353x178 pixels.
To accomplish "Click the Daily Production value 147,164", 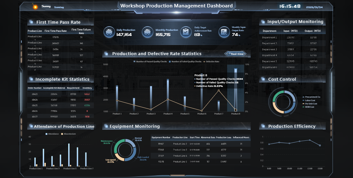I will pyautogui.click(x=124, y=35).
